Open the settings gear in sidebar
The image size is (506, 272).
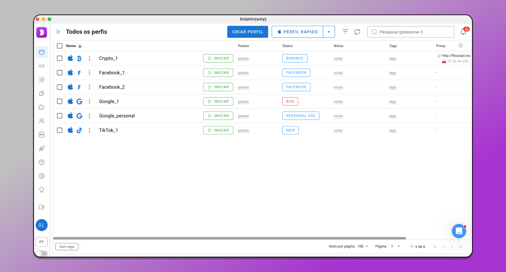[x=42, y=176]
